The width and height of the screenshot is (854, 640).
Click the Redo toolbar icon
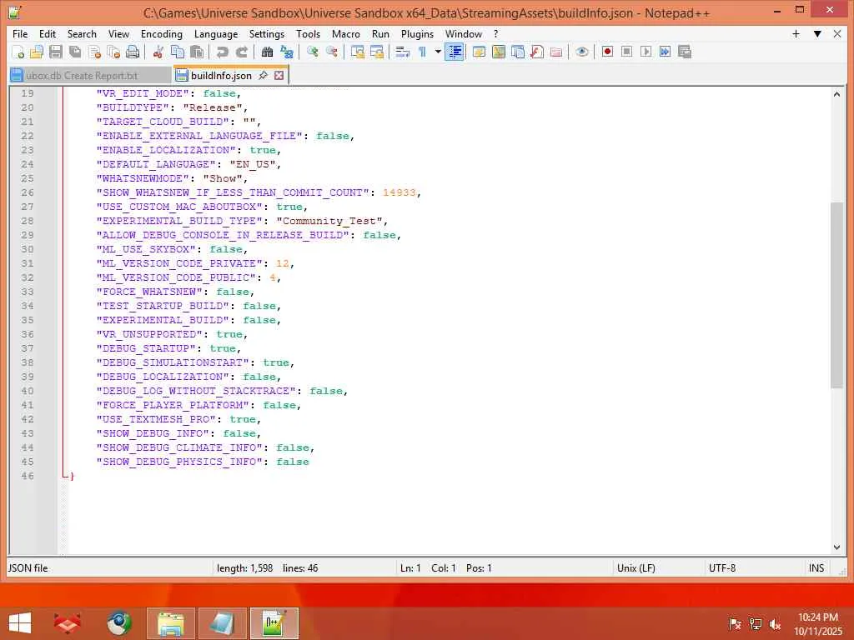241,52
